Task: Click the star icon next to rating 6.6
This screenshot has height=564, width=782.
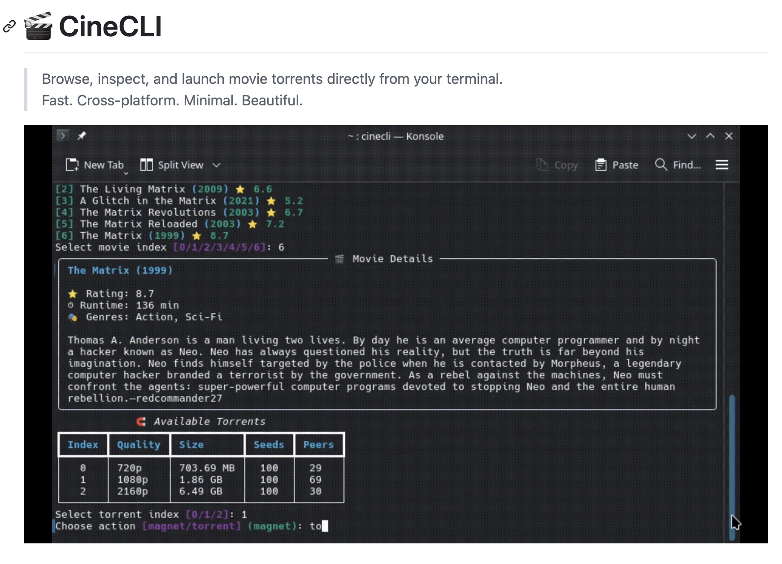Action: (x=240, y=189)
